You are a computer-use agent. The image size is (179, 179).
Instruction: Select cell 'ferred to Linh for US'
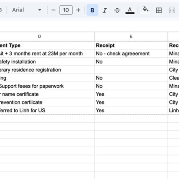(x=47, y=110)
